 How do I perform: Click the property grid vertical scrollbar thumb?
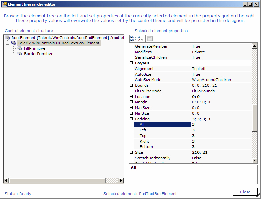coord(255,118)
